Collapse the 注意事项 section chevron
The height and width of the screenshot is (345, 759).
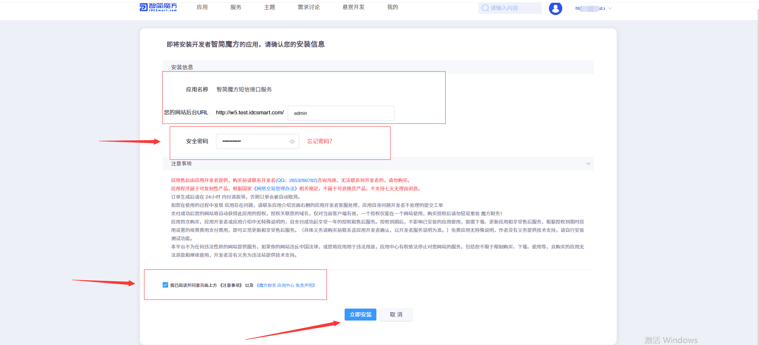pyautogui.click(x=588, y=164)
